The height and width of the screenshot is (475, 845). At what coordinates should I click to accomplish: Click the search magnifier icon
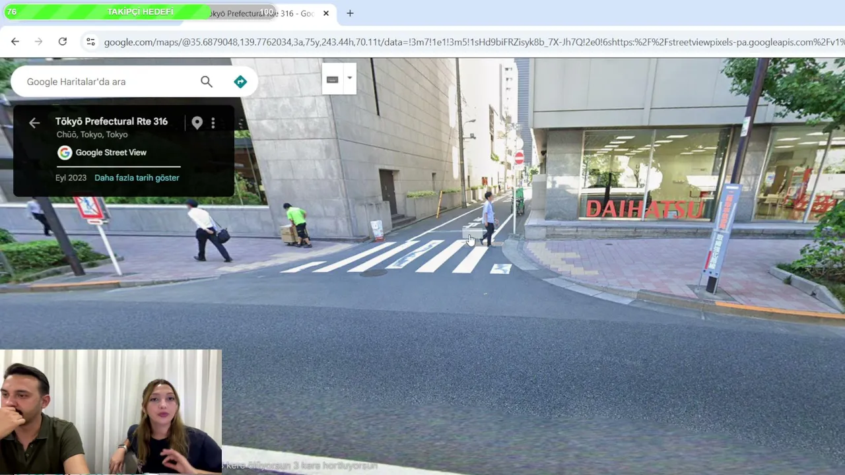[x=207, y=82]
